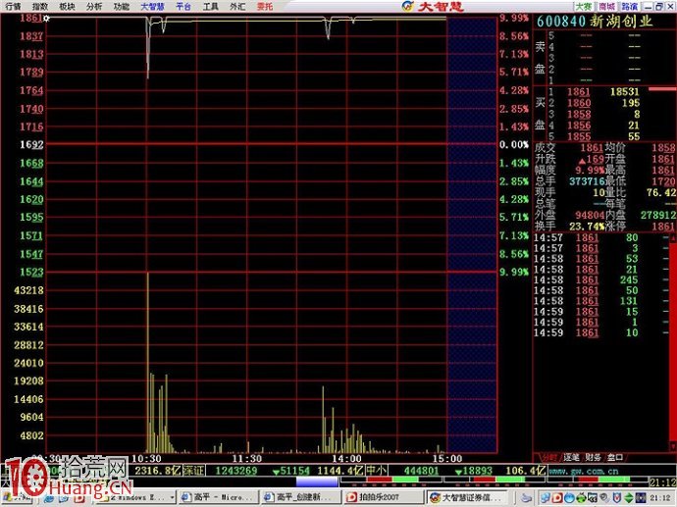Click the 10:30 time axis label
Screen dimensions: 677x507
[146, 458]
